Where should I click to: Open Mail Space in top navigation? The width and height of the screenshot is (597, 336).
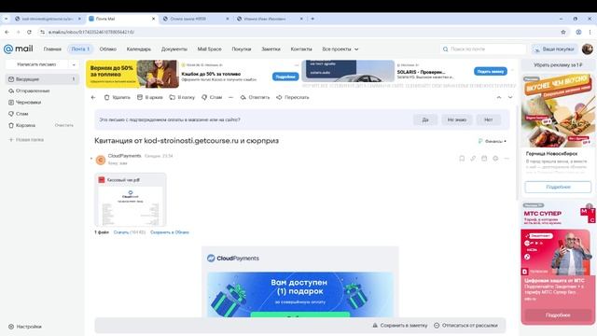point(209,49)
